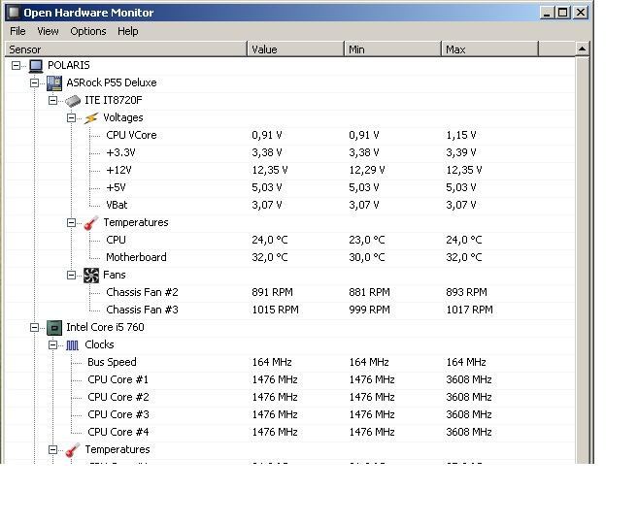Click the Min column header
The width and height of the screenshot is (638, 523).
click(392, 49)
